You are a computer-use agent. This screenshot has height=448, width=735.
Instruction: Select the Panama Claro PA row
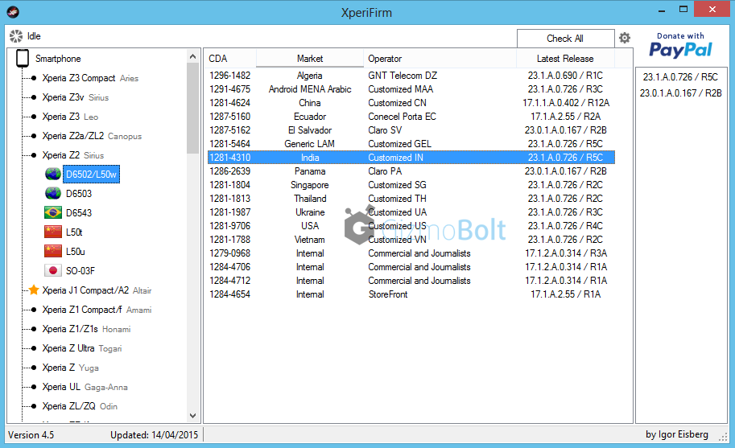tap(411, 171)
